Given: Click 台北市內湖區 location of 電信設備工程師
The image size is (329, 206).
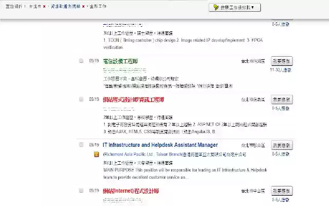Looking at the screenshot, I should (x=253, y=61).
